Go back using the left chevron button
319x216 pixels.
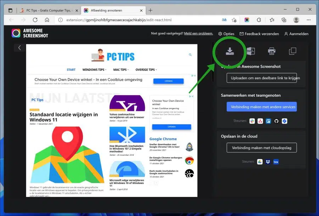click(19, 48)
